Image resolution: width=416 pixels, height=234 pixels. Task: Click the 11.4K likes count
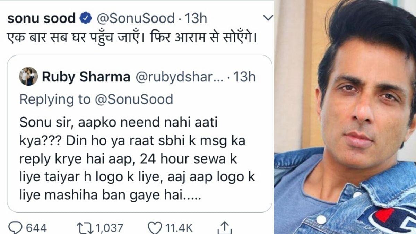point(180,228)
